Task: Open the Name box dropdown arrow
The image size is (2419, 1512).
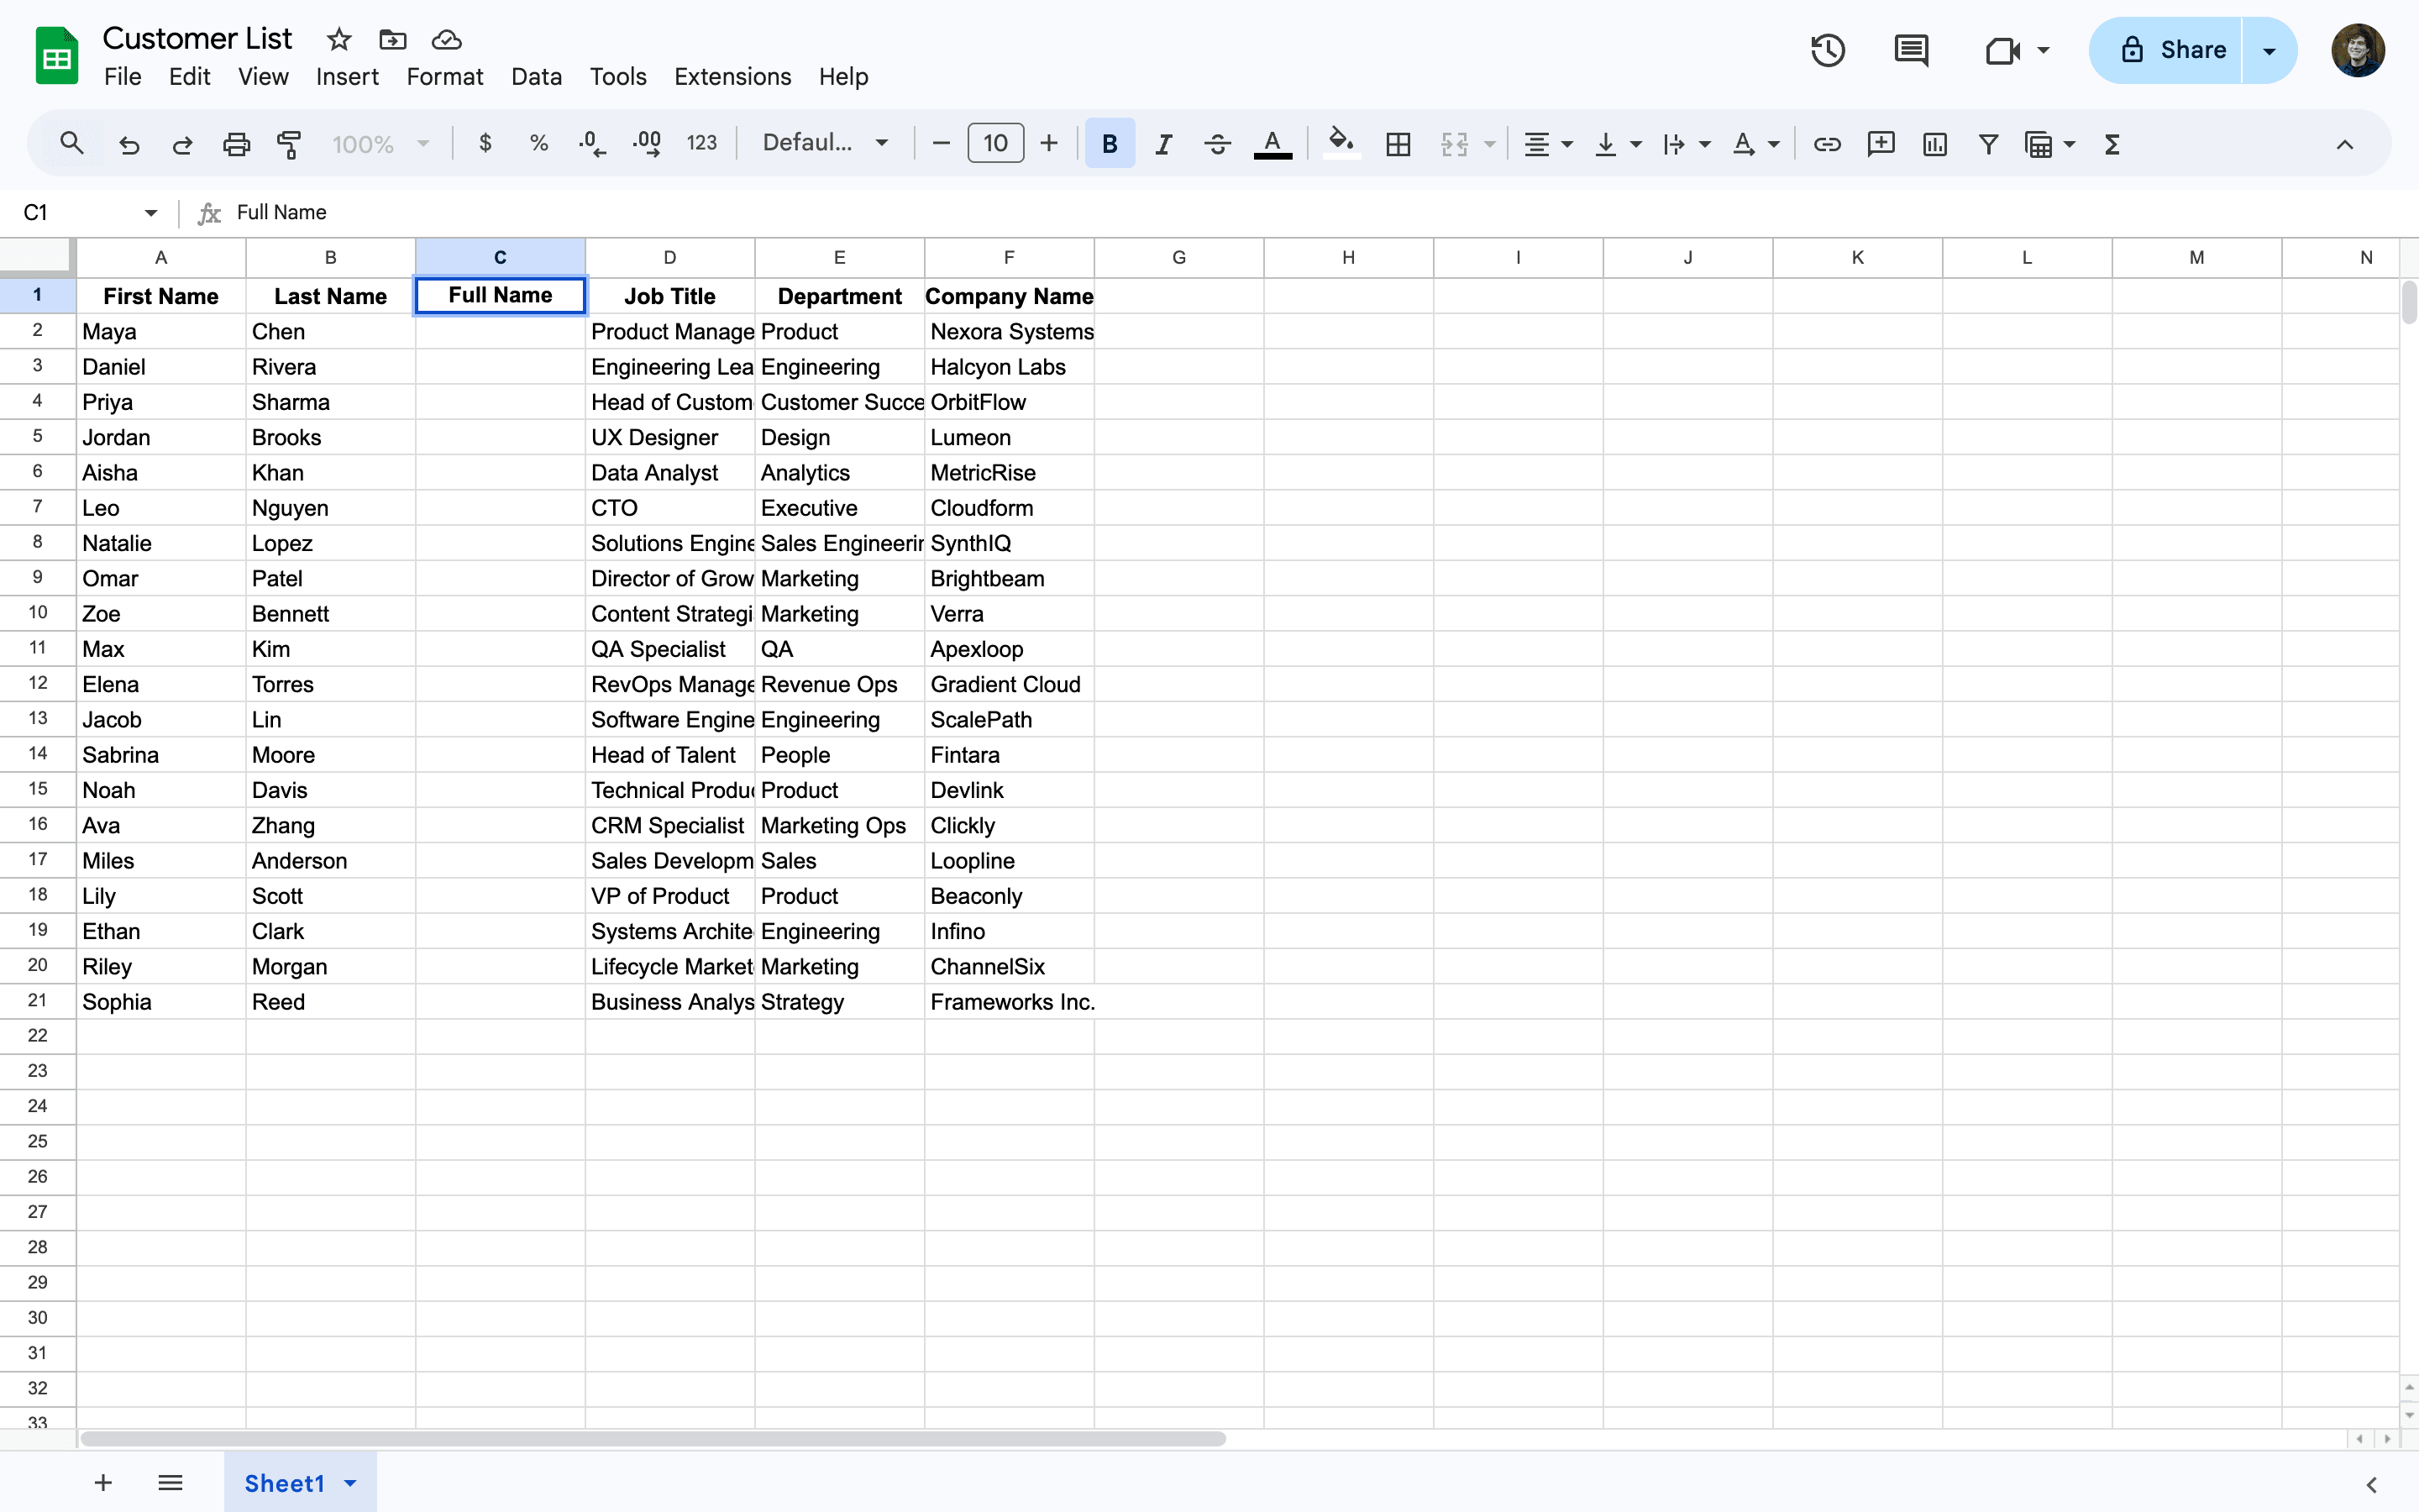Action: 151,212
